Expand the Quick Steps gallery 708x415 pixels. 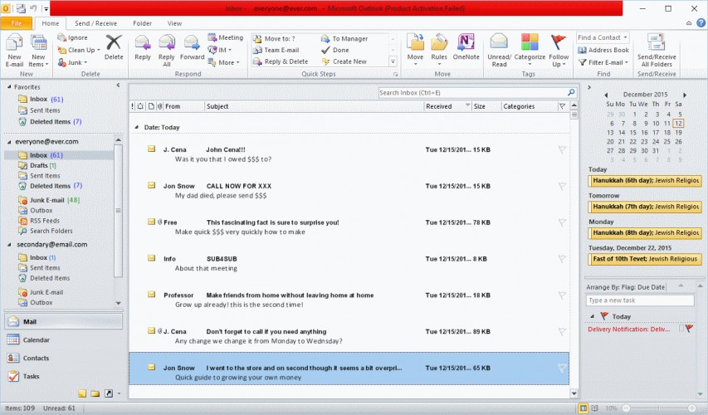tap(393, 61)
